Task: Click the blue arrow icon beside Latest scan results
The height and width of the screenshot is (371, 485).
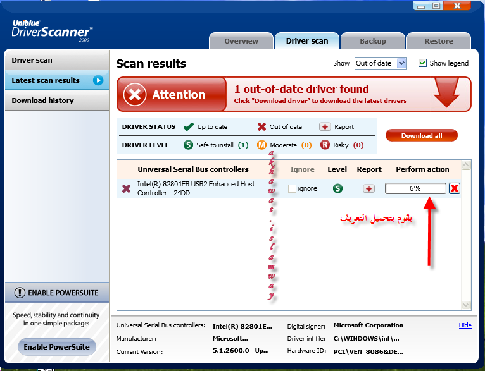Action: pyautogui.click(x=98, y=80)
